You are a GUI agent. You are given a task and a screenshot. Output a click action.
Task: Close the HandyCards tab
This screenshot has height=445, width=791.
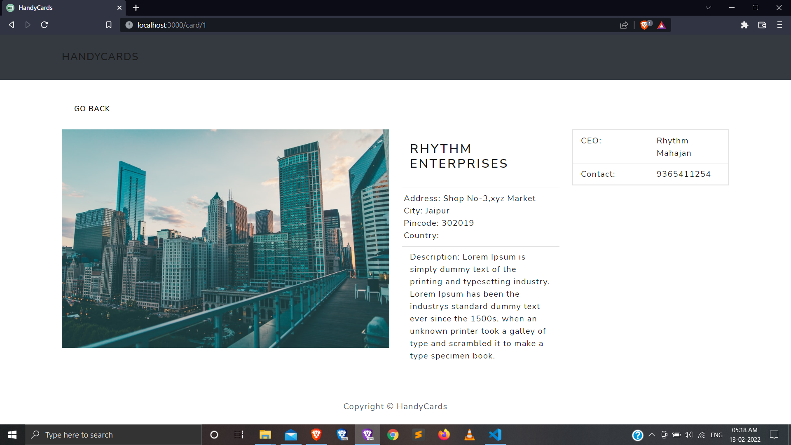(119, 8)
